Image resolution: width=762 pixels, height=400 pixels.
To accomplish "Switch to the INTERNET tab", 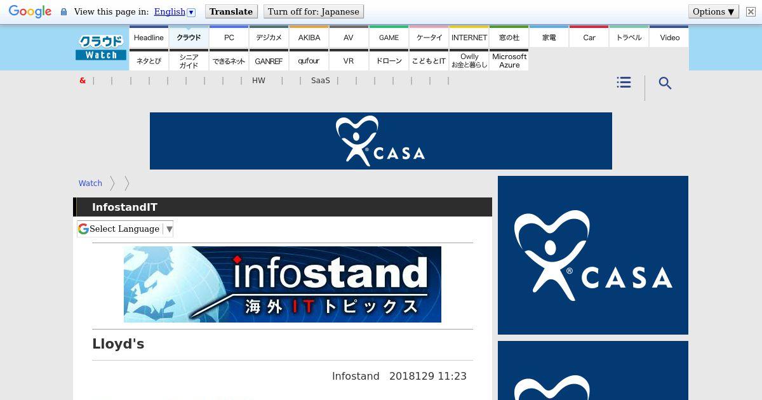I will [469, 37].
